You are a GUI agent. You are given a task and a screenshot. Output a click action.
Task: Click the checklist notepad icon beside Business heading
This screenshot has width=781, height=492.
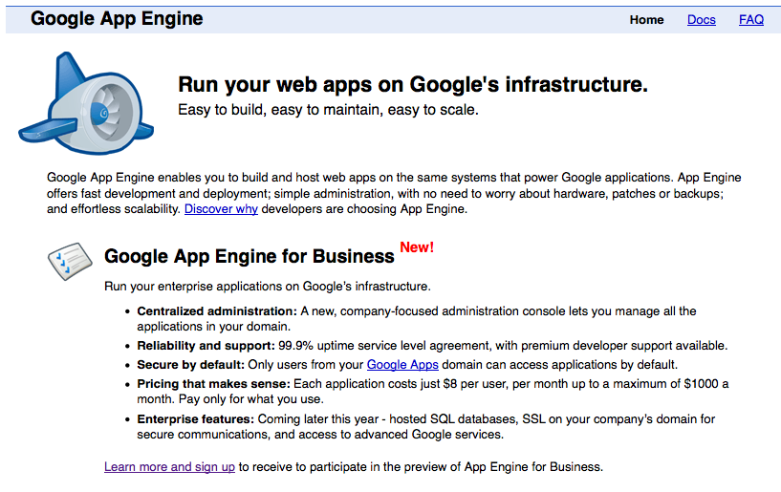tap(69, 259)
